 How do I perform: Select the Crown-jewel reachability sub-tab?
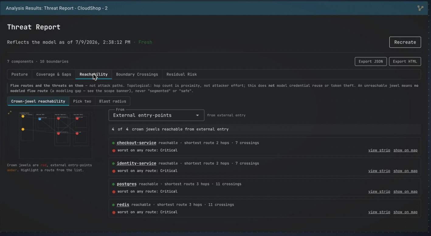click(38, 101)
